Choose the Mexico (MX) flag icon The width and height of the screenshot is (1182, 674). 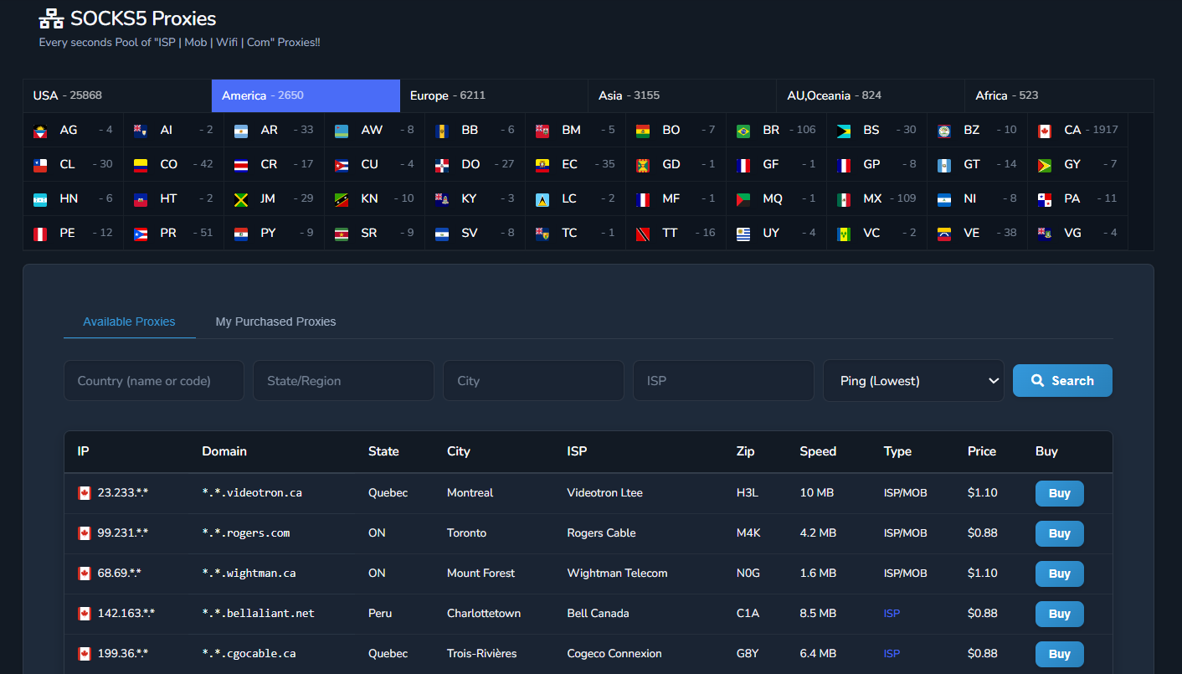pos(844,199)
